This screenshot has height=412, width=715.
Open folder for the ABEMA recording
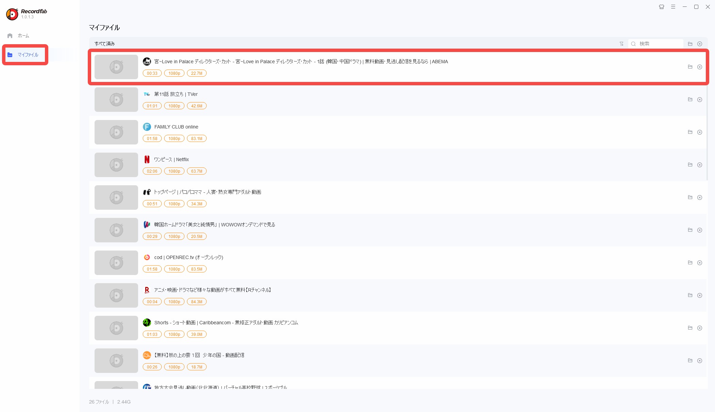point(690,67)
